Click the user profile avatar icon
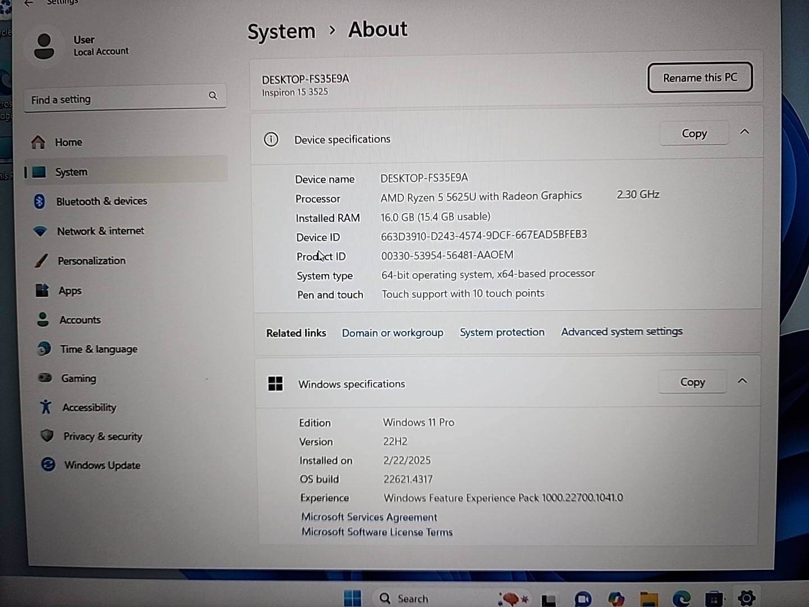The image size is (809, 607). click(44, 46)
